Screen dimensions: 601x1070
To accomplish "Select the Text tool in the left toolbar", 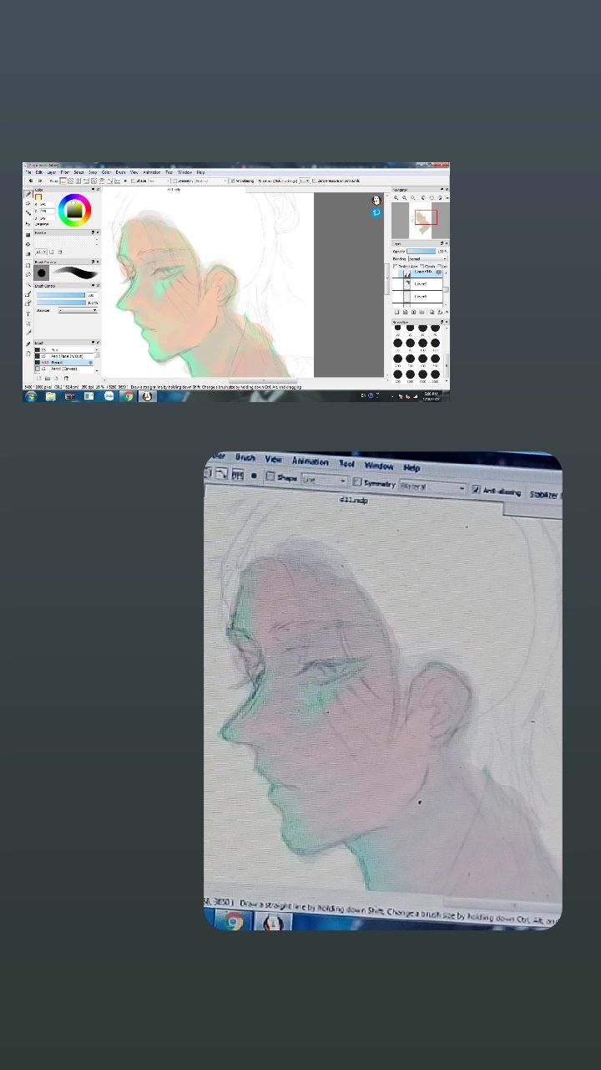I will click(x=28, y=313).
